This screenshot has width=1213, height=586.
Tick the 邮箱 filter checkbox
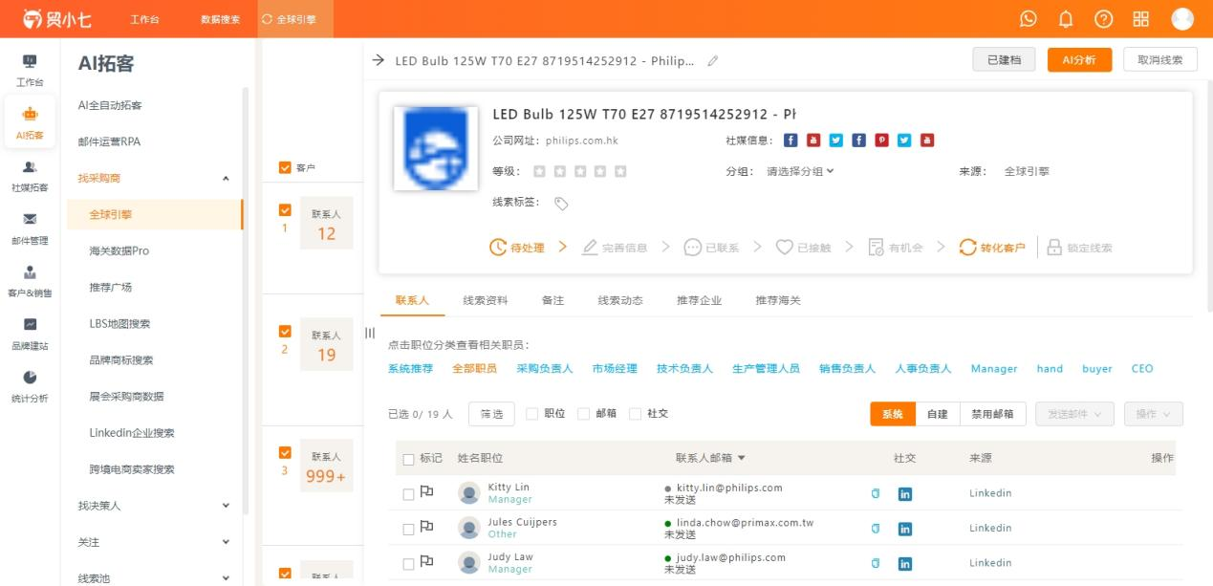click(x=583, y=414)
